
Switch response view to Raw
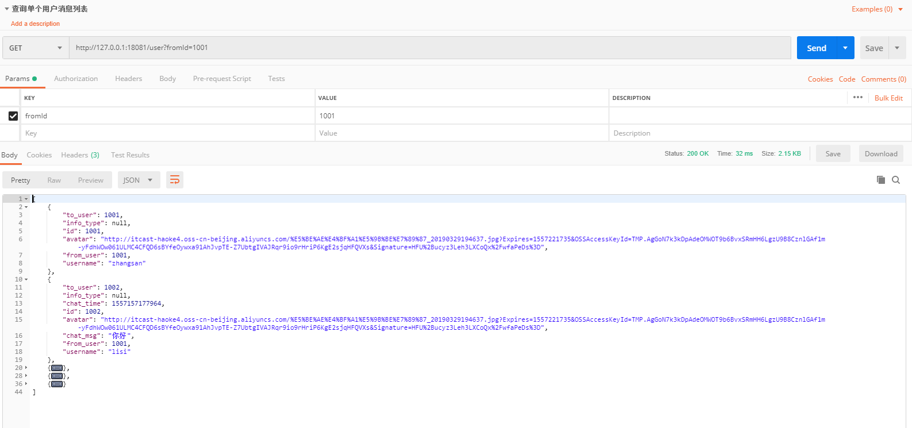(x=54, y=180)
